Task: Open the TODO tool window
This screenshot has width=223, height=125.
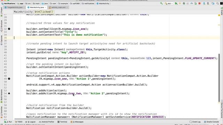Action: [x=18, y=122]
